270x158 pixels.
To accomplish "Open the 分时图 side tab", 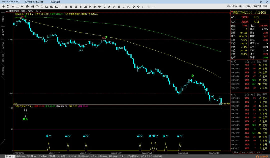I will tap(3, 19).
